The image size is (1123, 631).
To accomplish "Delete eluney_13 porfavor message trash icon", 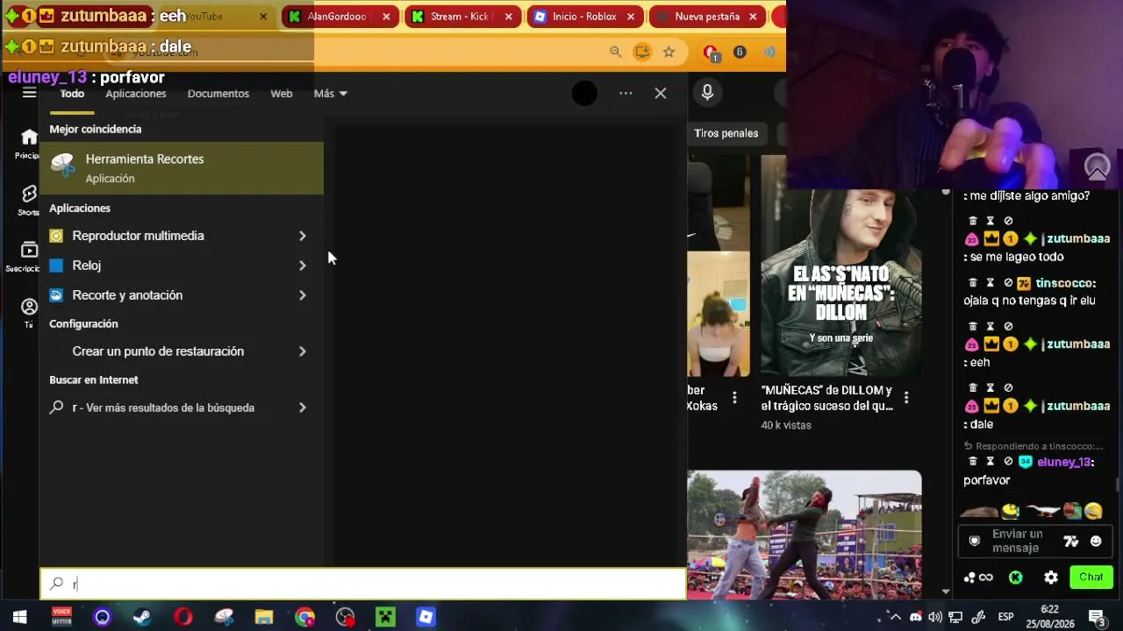I will point(973,462).
